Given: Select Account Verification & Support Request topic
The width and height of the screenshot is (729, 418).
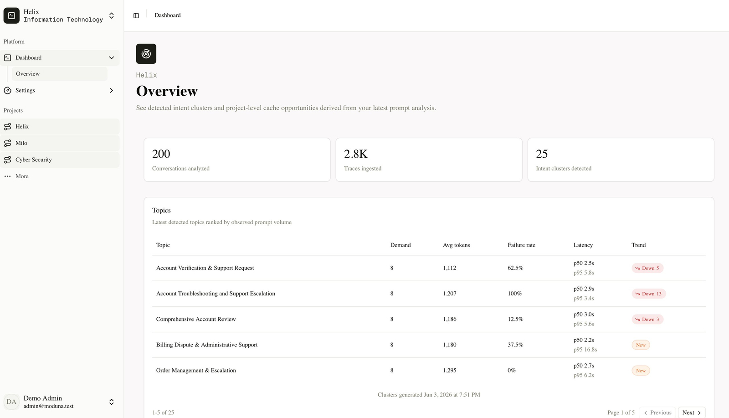Looking at the screenshot, I should click(x=205, y=268).
